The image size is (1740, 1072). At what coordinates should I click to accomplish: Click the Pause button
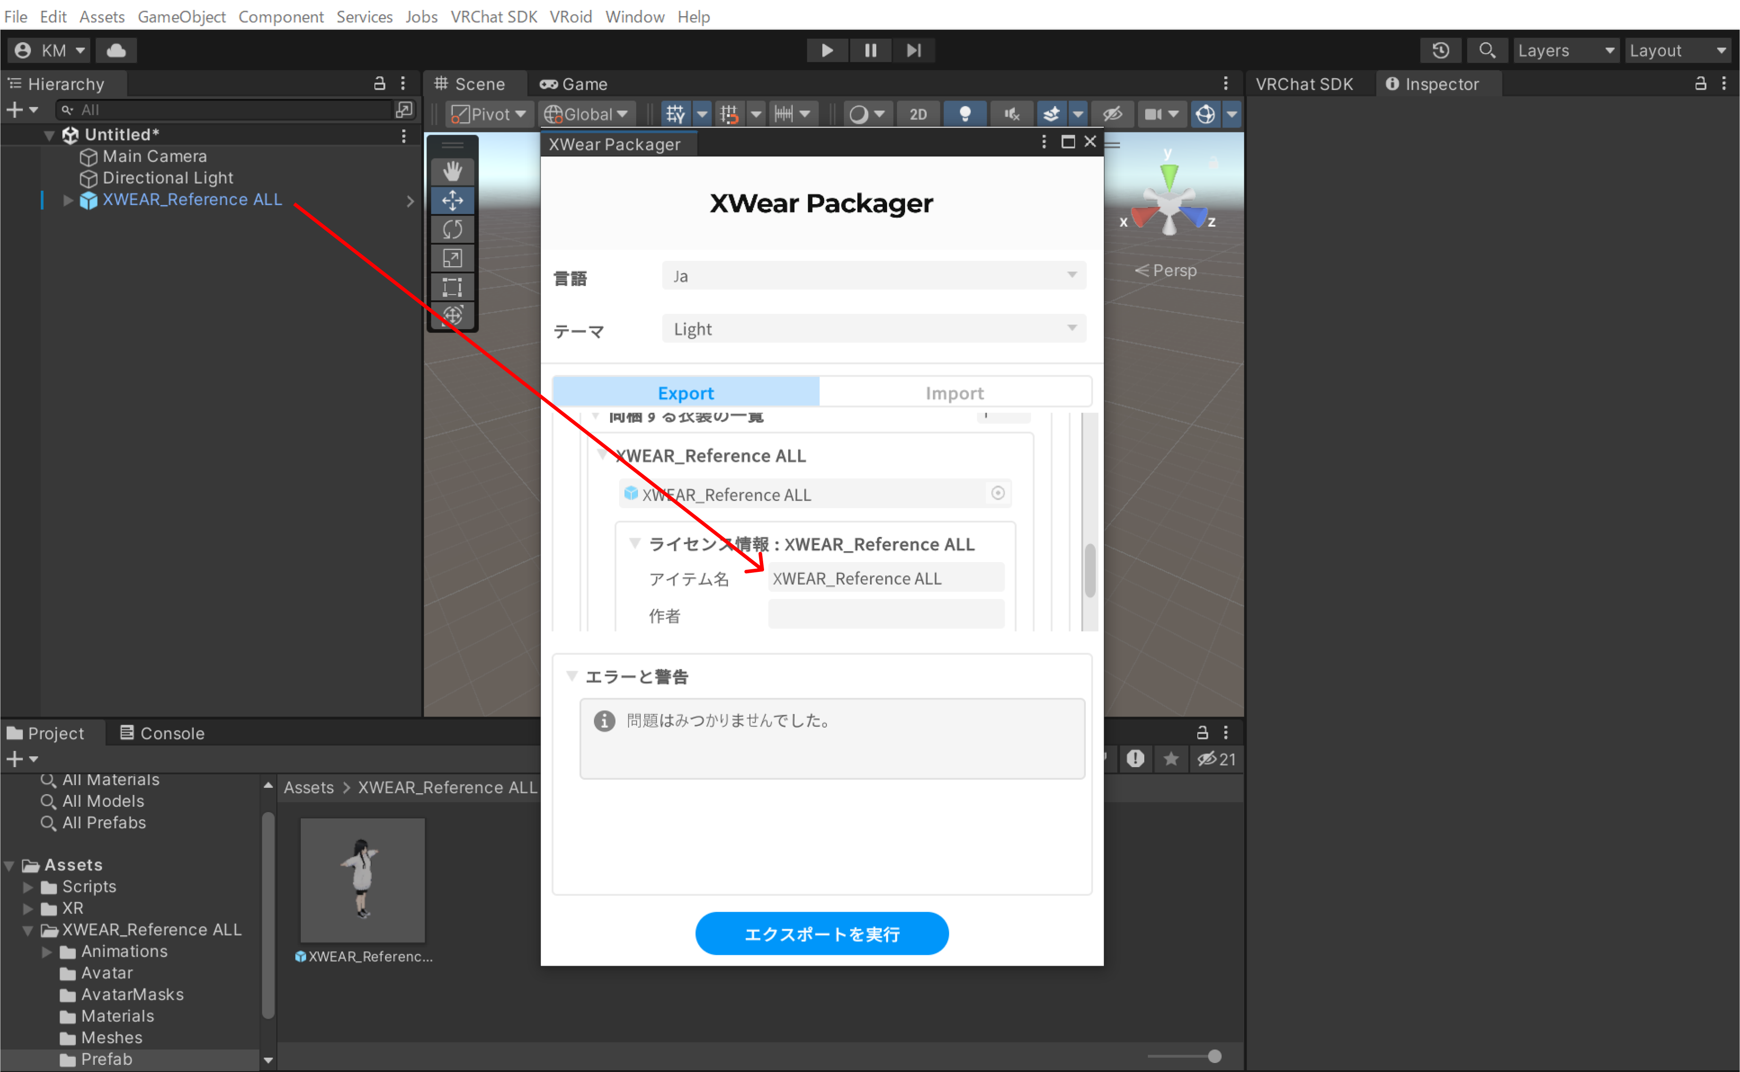coord(870,50)
